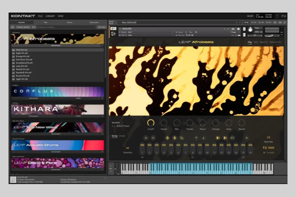Screen dimensions: 296x197
Task: Select Eagle Kit.nki in the list
Action: (x=57, y=53)
